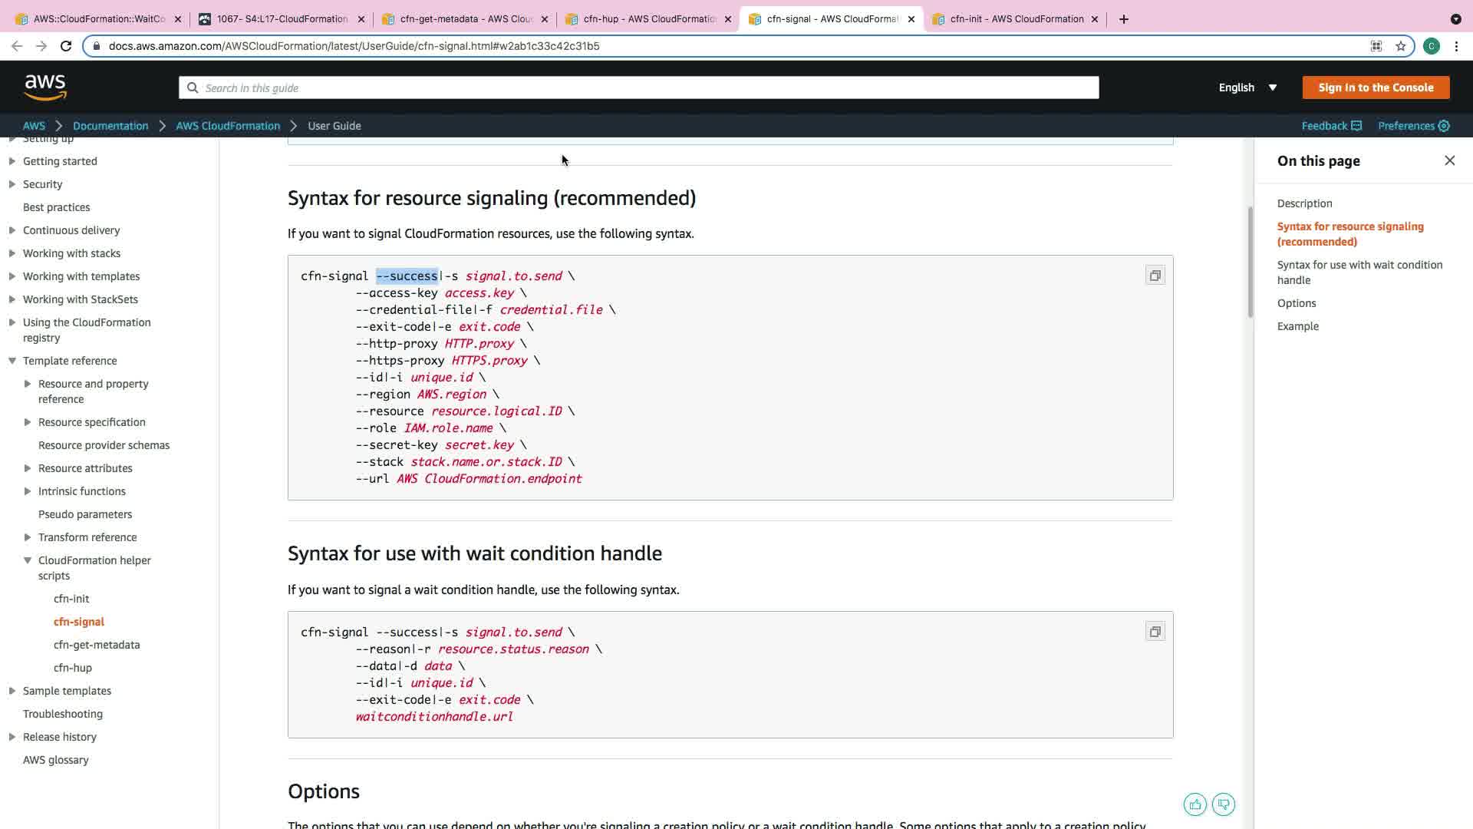Screen dimensions: 1473x829
Task: Focus the Search in this guide field
Action: coord(638,88)
